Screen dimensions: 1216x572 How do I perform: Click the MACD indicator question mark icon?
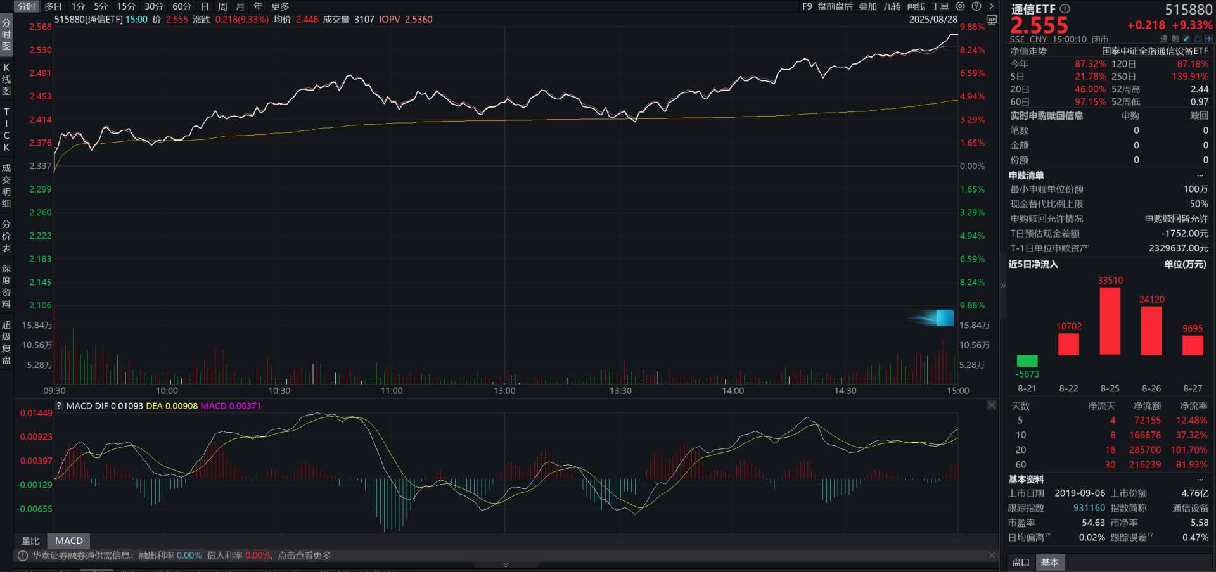[59, 406]
